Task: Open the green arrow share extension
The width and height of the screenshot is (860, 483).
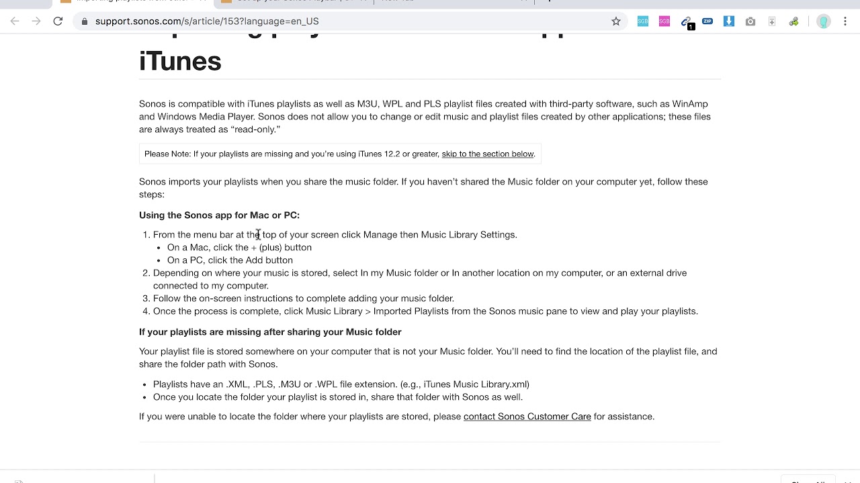Action: coord(794,21)
